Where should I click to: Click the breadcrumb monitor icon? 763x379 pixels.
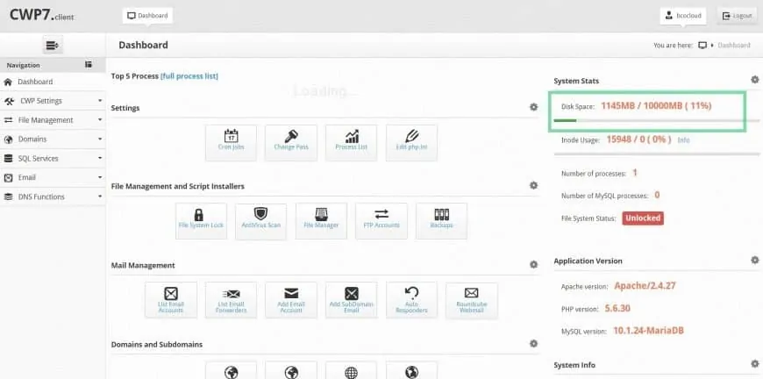click(x=702, y=46)
